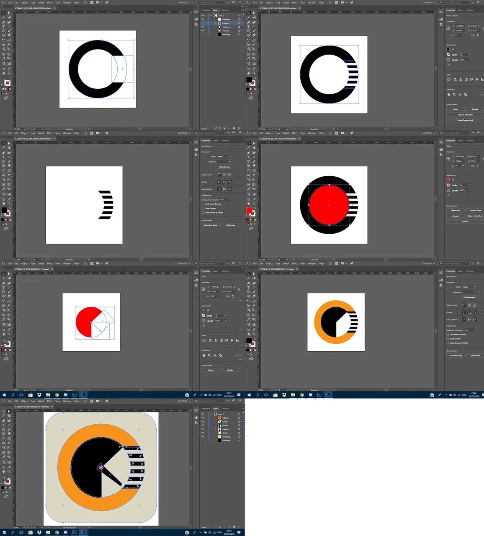Click transparency grid icon in stripes-only window
This screenshot has width=484, height=536.
[230, 175]
